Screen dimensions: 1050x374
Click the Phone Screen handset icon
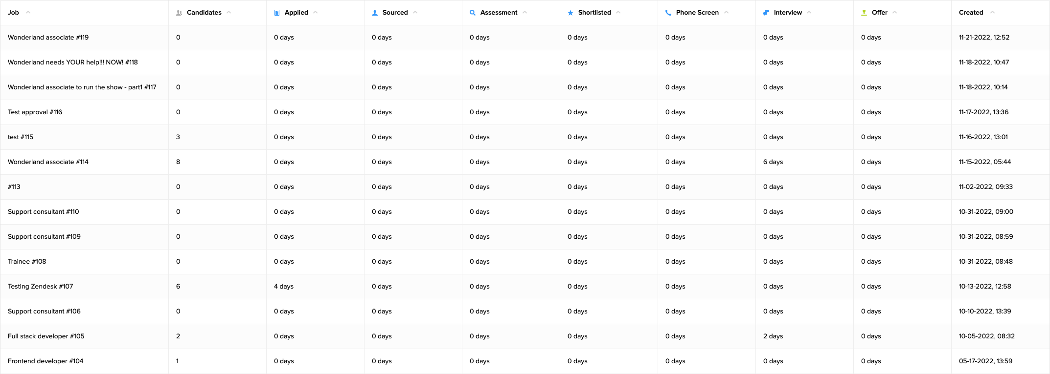pos(668,13)
